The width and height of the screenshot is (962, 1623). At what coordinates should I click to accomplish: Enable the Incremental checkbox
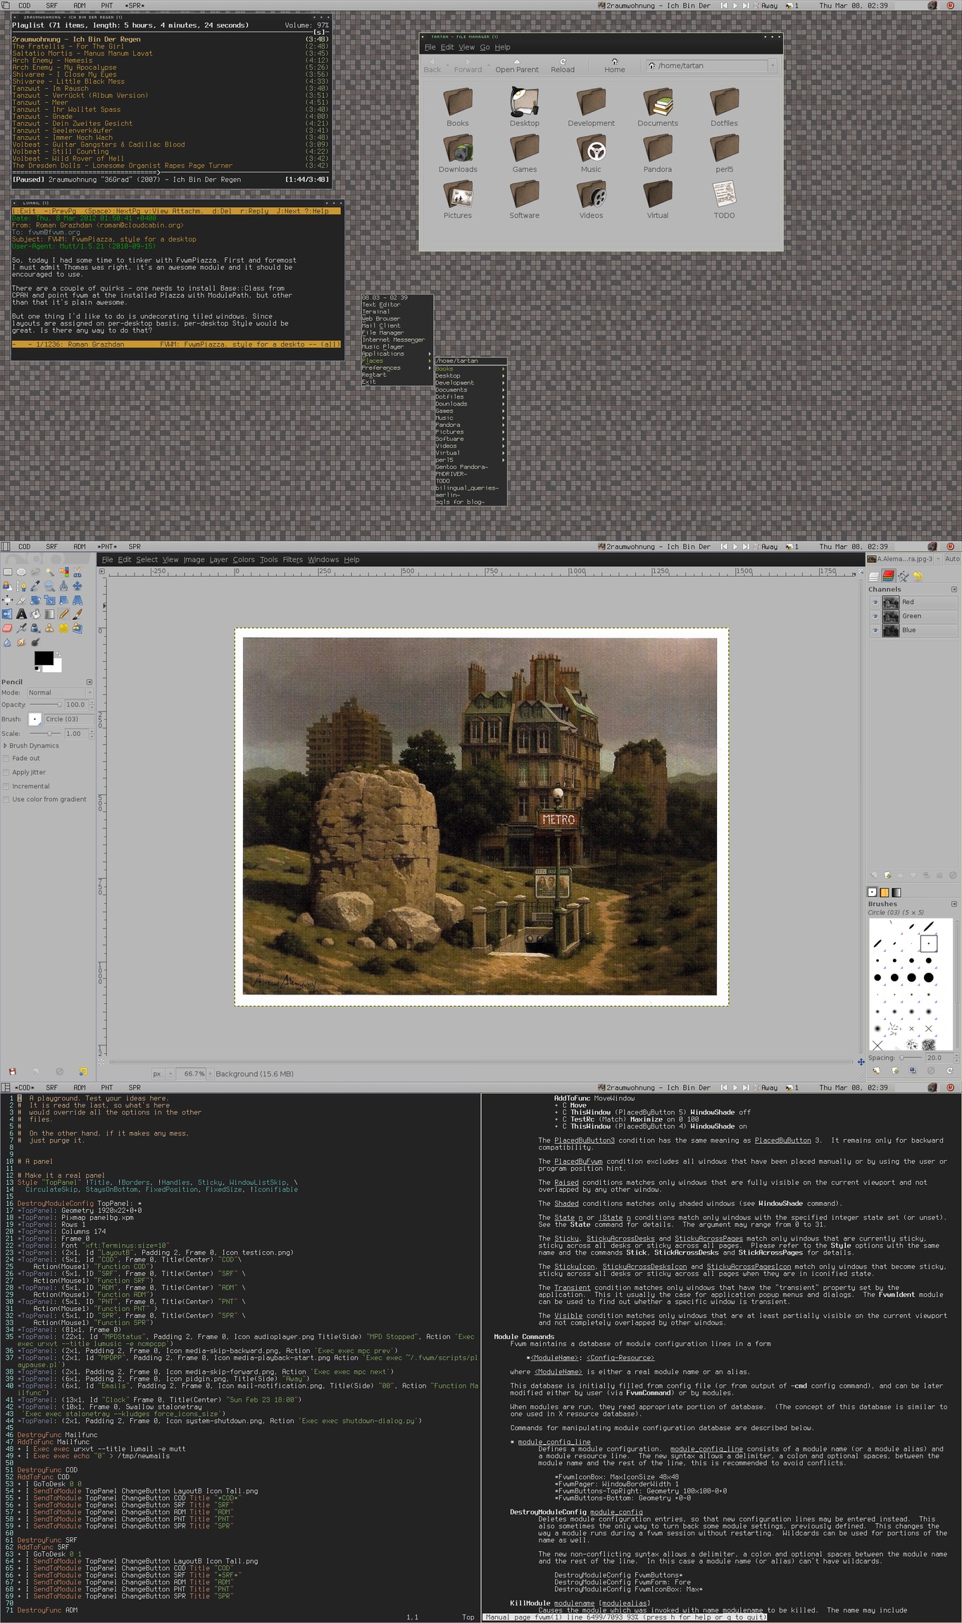pyautogui.click(x=6, y=786)
